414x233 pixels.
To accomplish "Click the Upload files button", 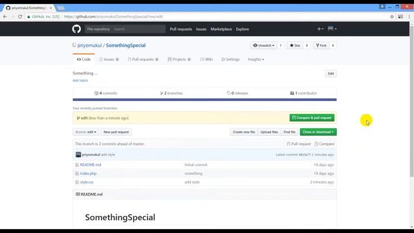I will pyautogui.click(x=269, y=132).
